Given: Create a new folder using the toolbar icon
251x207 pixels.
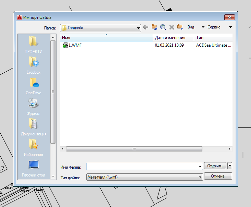Looking at the screenshot, I should (180, 27).
